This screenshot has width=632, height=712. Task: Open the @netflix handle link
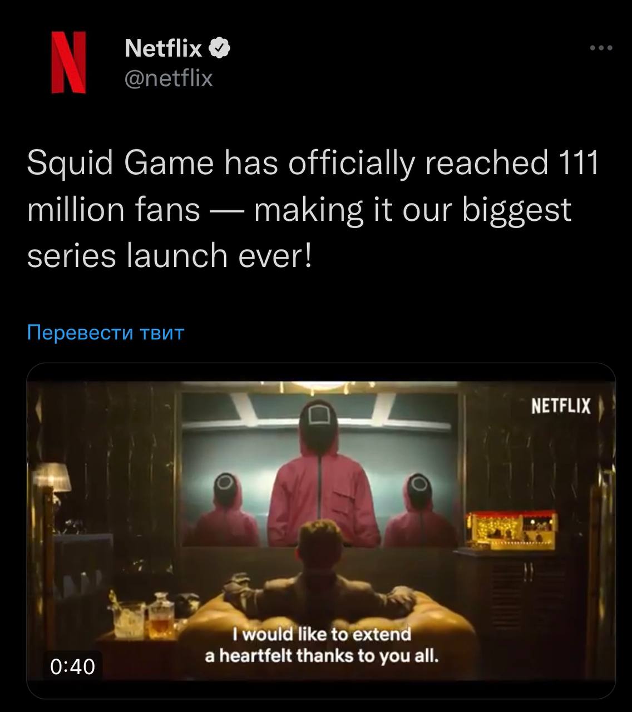click(x=169, y=78)
